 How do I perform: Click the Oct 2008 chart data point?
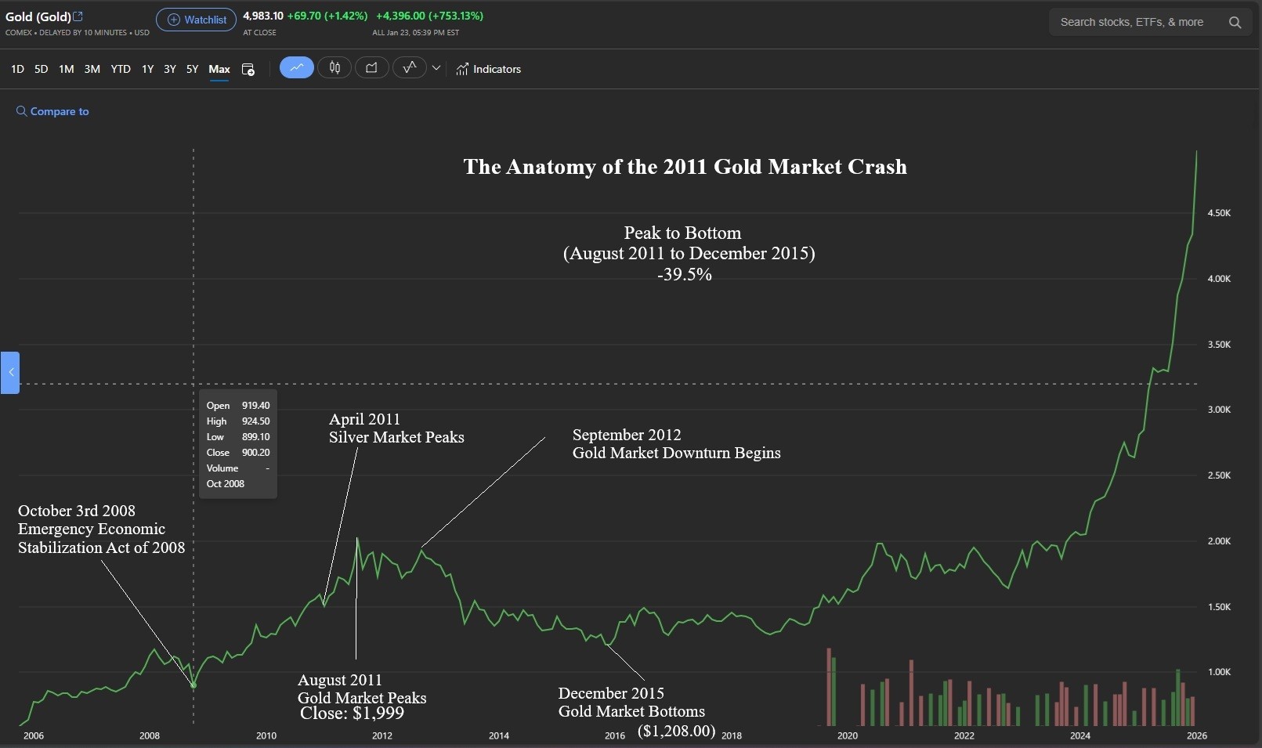(193, 685)
